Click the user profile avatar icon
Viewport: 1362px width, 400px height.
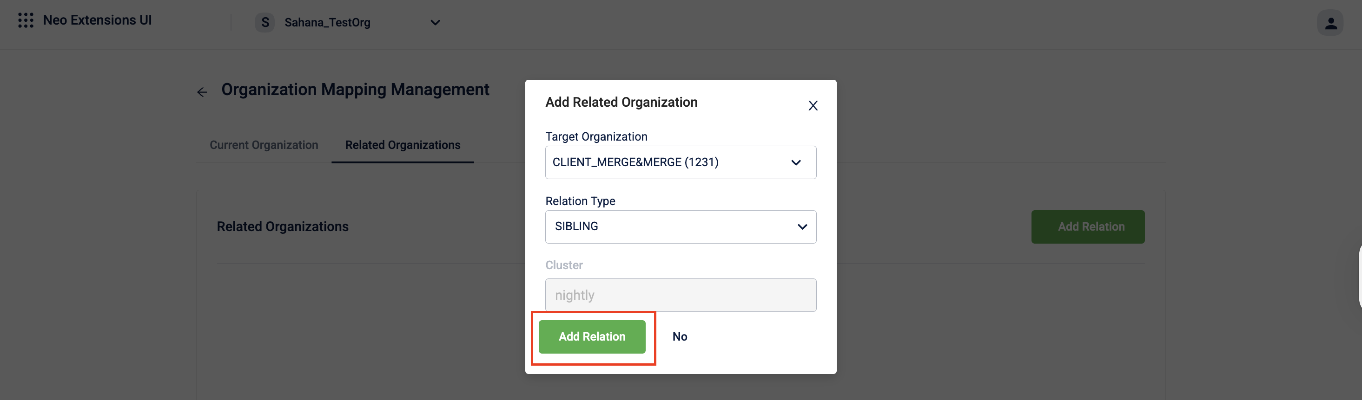click(x=1330, y=23)
